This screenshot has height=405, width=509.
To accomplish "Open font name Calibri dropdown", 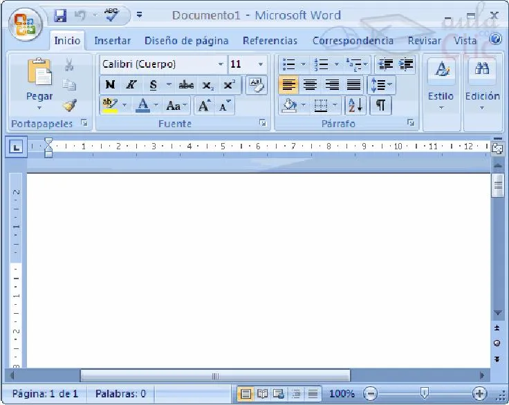I will click(x=221, y=64).
